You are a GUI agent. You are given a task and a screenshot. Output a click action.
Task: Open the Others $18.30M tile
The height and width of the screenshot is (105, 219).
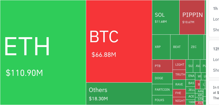pos(119,94)
